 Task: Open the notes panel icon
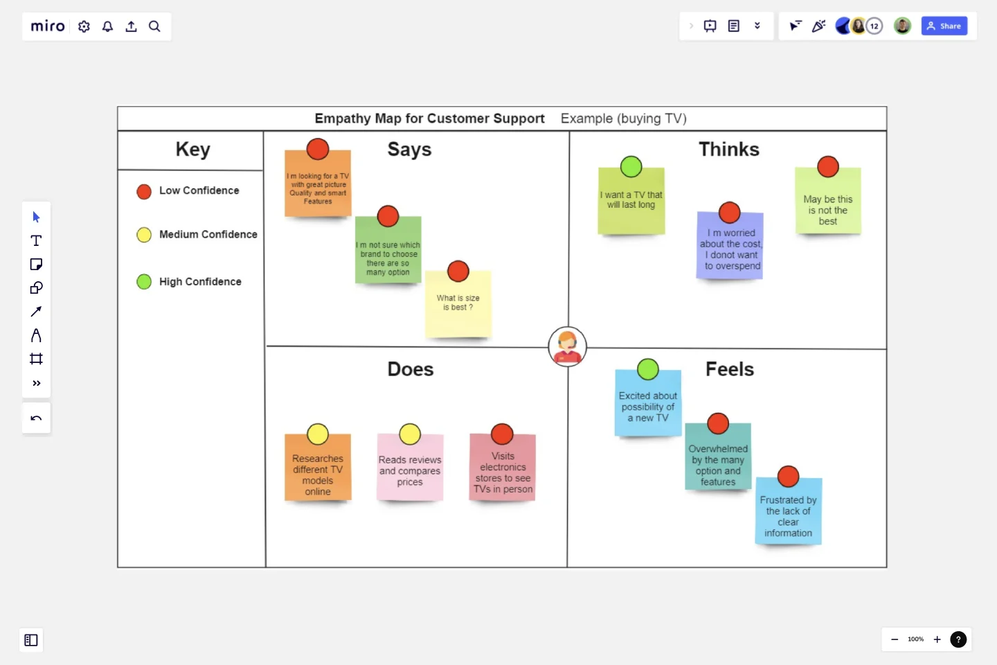point(734,26)
